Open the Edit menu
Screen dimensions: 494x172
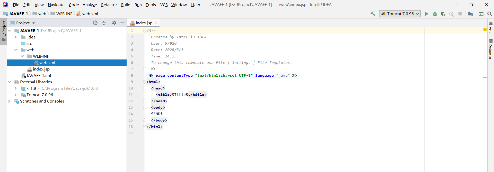[x=27, y=5]
